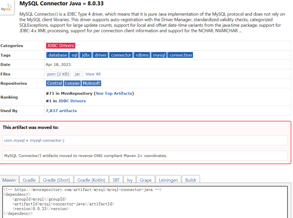Switch to the Gradle (Kotlin) tab
The image size is (293, 218).
pos(91,180)
